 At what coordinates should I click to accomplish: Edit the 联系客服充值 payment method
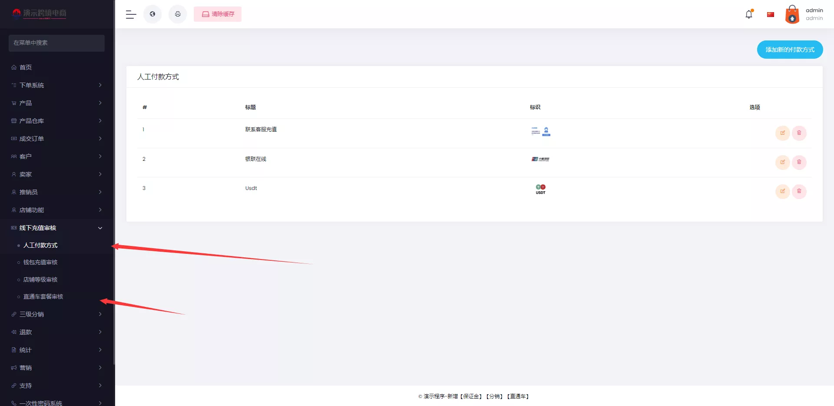tap(782, 133)
